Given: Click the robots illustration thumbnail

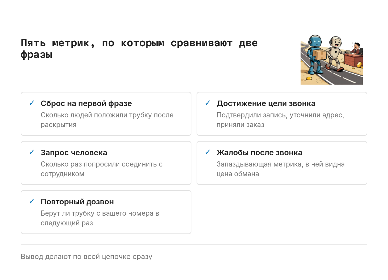Looking at the screenshot, I should pyautogui.click(x=332, y=59).
